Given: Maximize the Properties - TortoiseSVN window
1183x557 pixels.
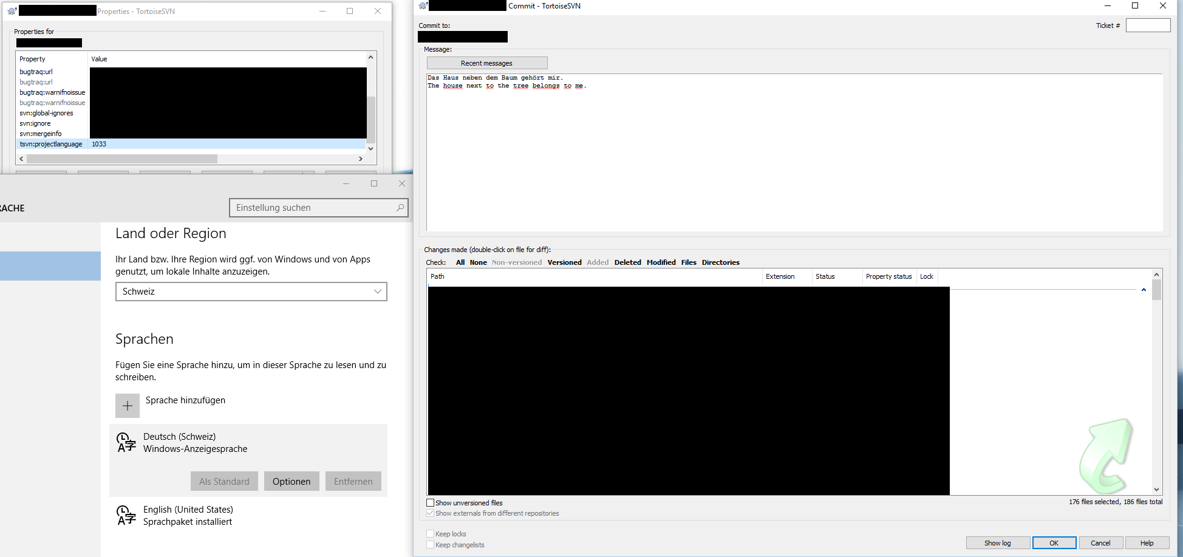Looking at the screenshot, I should (350, 11).
